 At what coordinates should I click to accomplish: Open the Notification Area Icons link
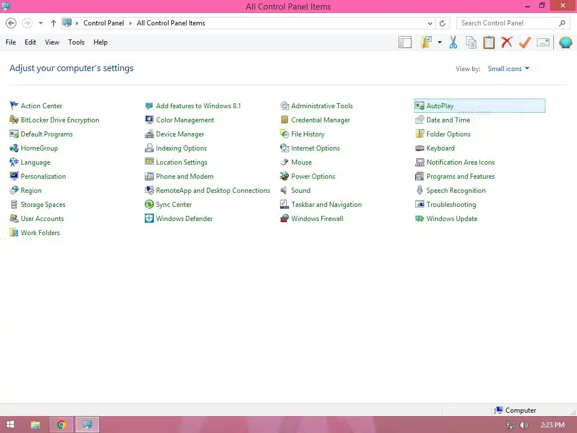tap(460, 162)
